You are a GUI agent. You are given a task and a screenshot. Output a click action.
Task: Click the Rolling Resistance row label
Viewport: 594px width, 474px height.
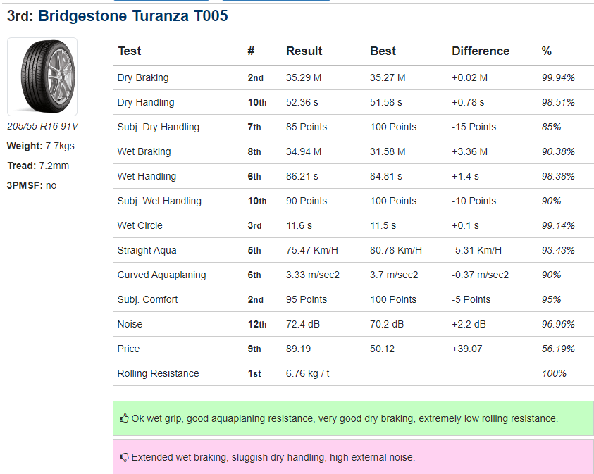(158, 373)
